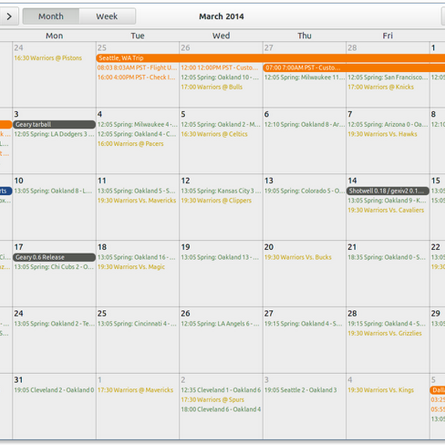This screenshot has height=445, width=445.
Task: Open 12:05 Spring: Milwaukee 11 event
Action: [x=304, y=77]
